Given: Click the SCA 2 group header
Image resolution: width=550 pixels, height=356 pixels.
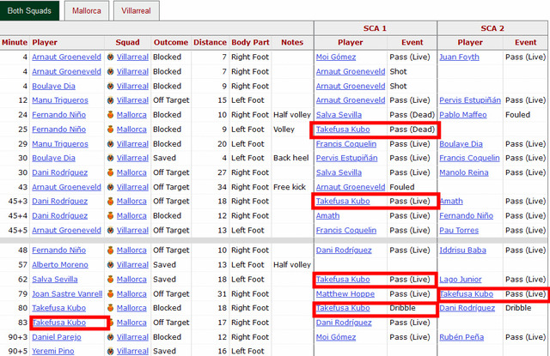Looking at the screenshot, I should click(492, 28).
